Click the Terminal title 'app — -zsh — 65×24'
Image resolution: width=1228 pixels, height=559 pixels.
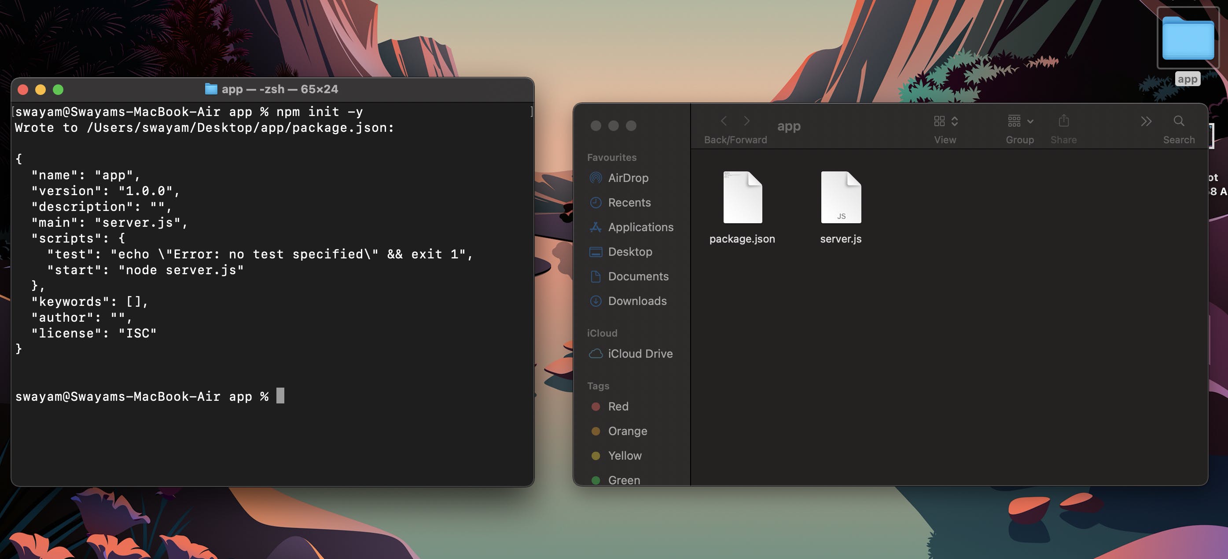pyautogui.click(x=280, y=89)
